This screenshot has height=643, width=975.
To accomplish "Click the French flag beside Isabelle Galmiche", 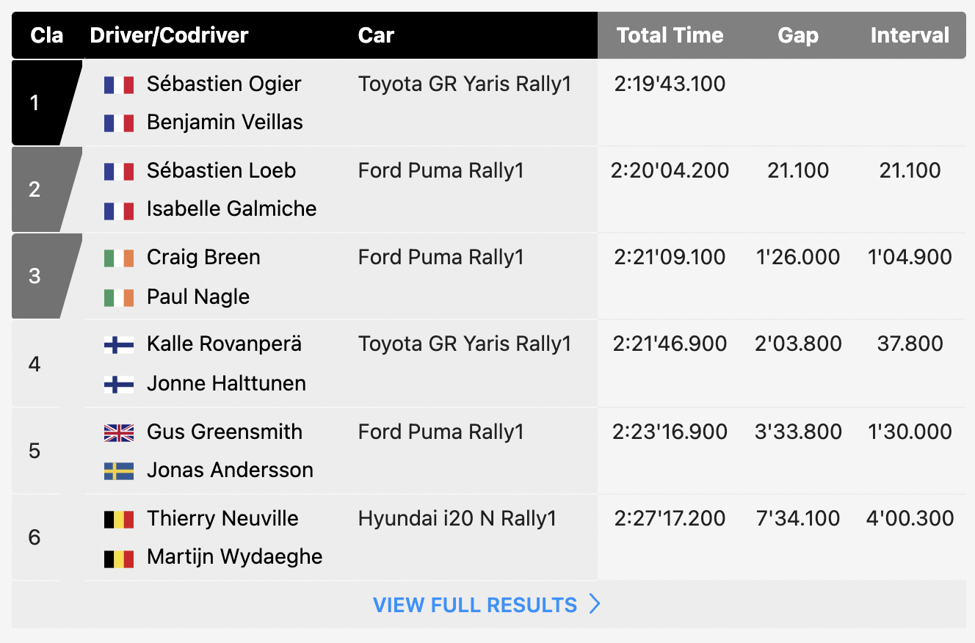I will point(119,211).
